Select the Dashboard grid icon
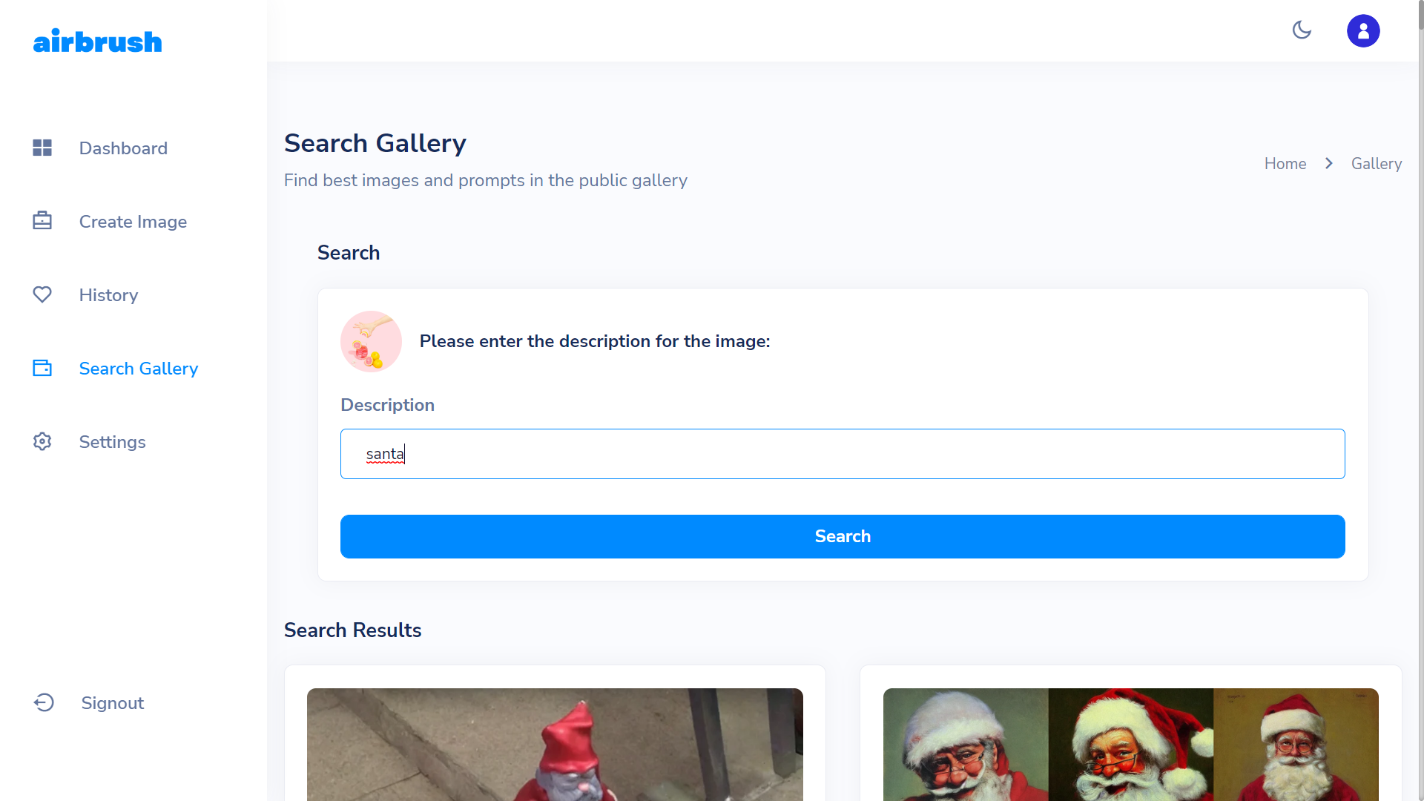This screenshot has height=801, width=1424. tap(42, 148)
